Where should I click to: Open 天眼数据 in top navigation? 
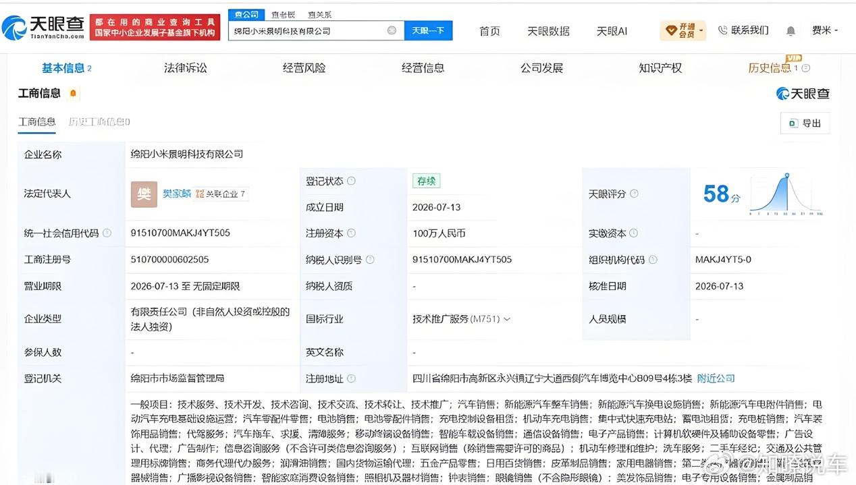[x=548, y=31]
